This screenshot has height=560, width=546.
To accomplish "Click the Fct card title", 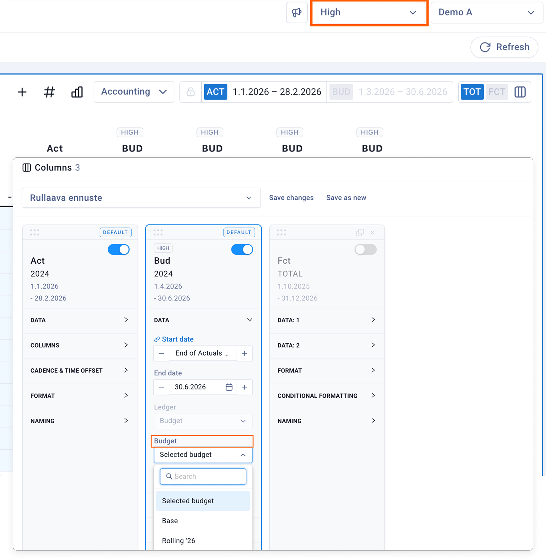I will pyautogui.click(x=284, y=261).
